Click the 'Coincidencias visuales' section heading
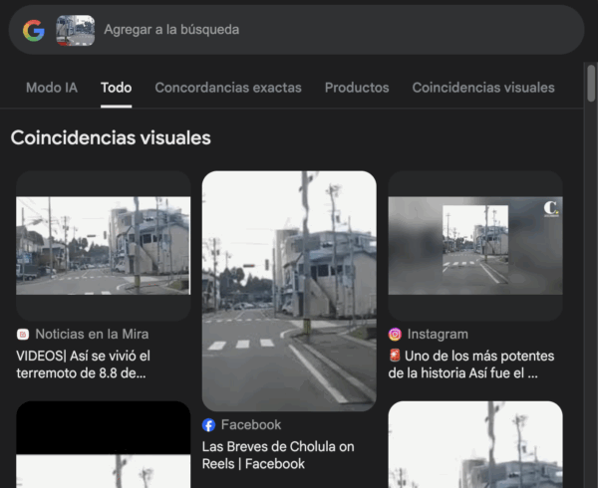The height and width of the screenshot is (488, 598). pos(111,137)
